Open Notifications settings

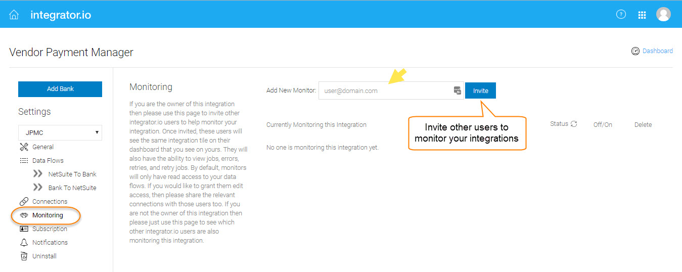[50, 243]
